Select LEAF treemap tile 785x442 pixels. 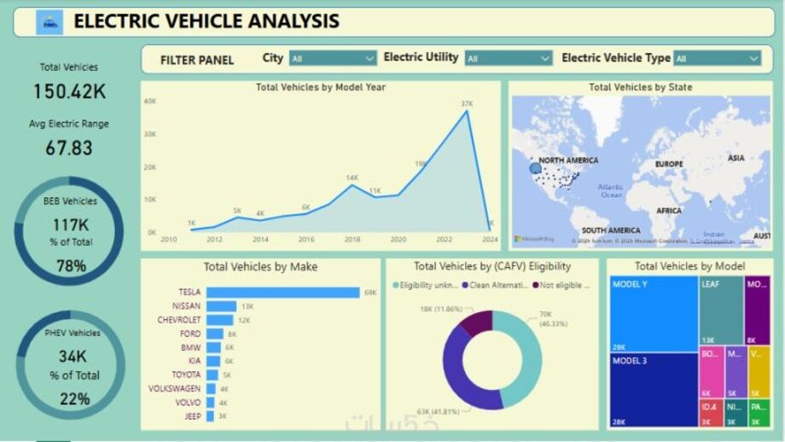[x=721, y=310]
